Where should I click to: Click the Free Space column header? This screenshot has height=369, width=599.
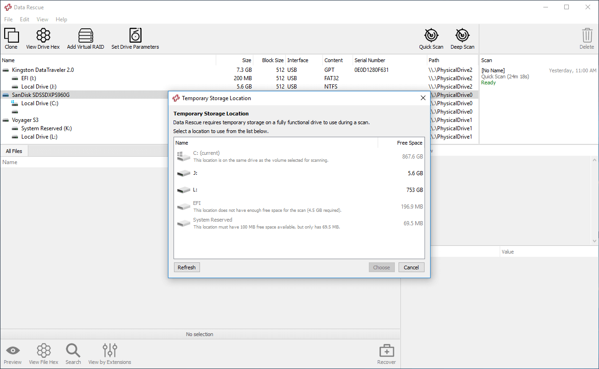(x=401, y=143)
